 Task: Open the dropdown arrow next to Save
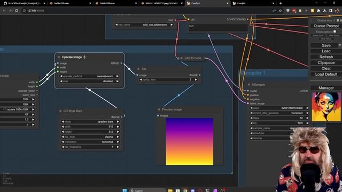[x=340, y=45]
